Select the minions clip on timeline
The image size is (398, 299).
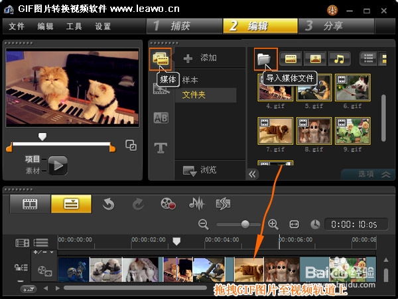(x=74, y=270)
